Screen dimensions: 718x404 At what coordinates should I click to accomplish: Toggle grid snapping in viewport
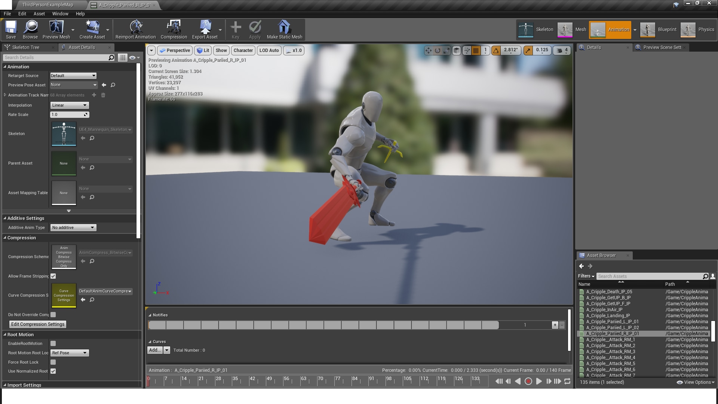tap(476, 50)
